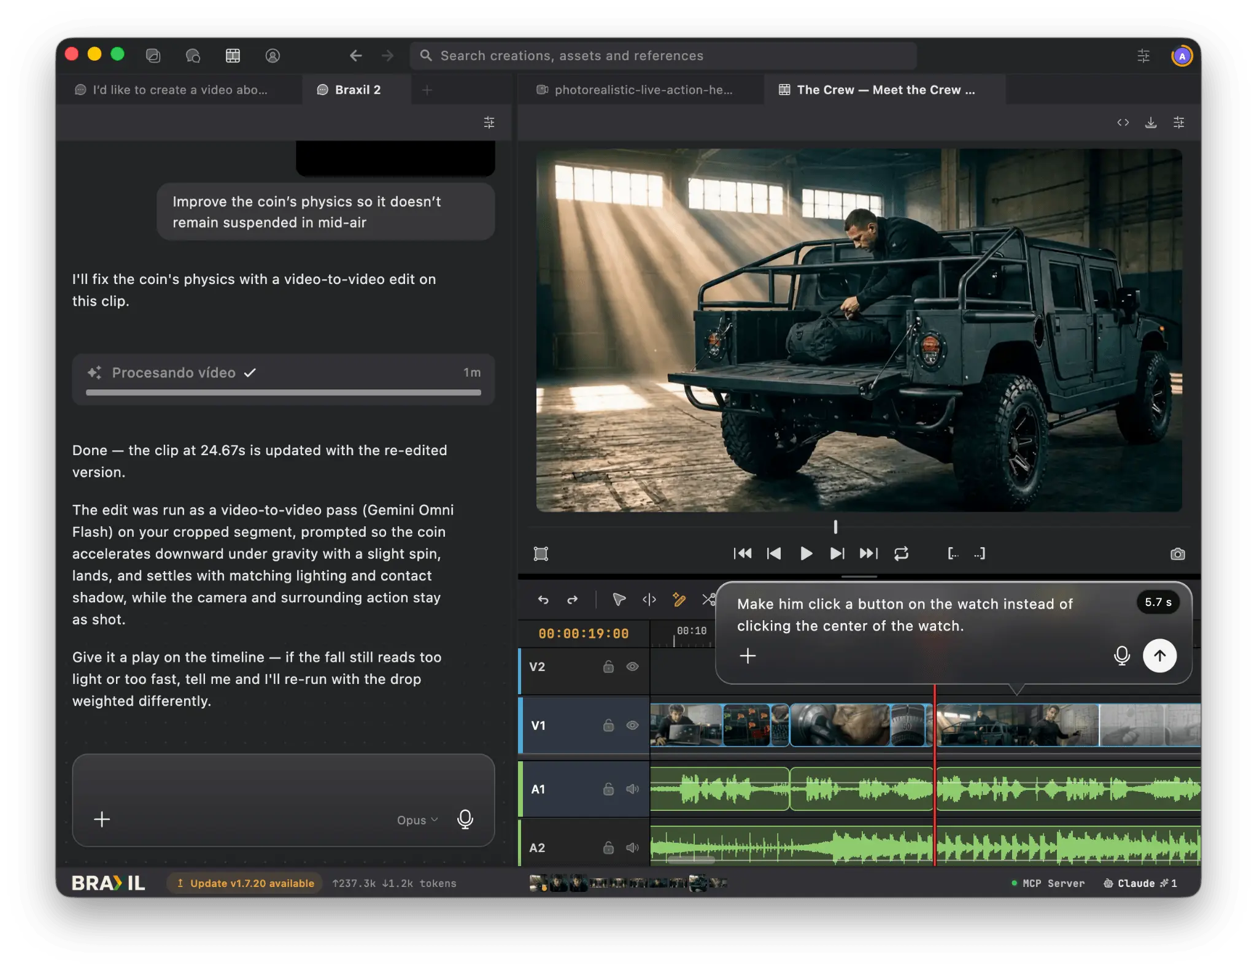
Task: Open Claude status indicator
Action: (1140, 883)
